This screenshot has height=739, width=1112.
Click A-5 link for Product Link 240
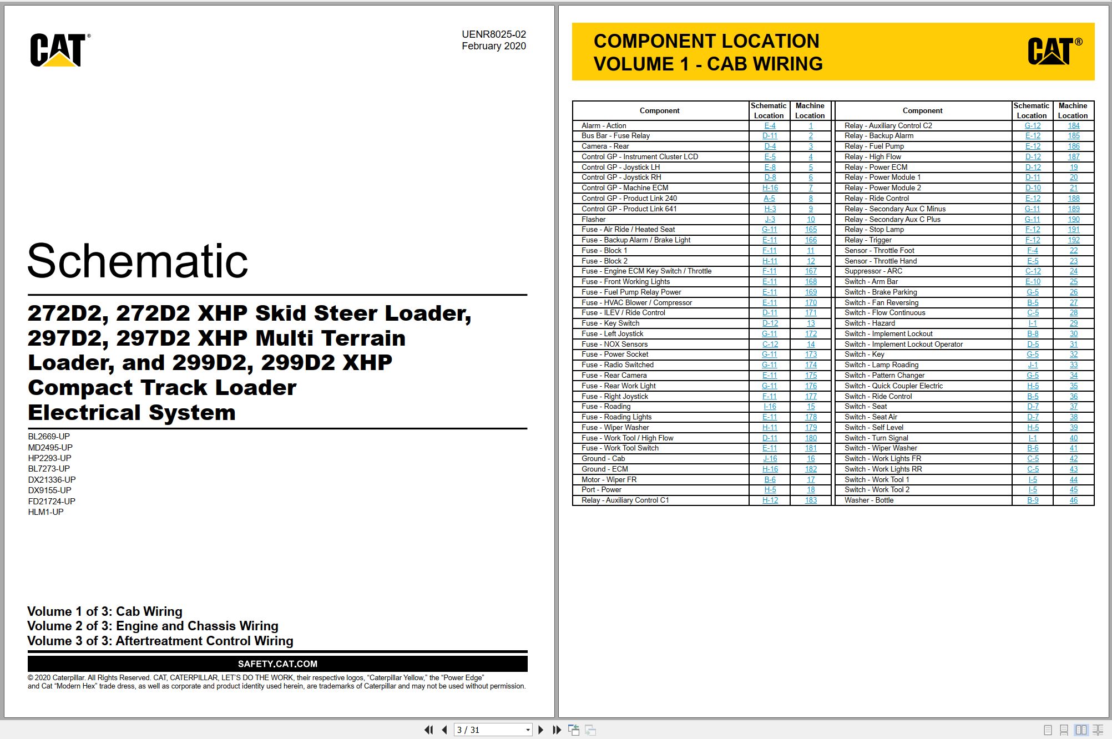pos(770,199)
